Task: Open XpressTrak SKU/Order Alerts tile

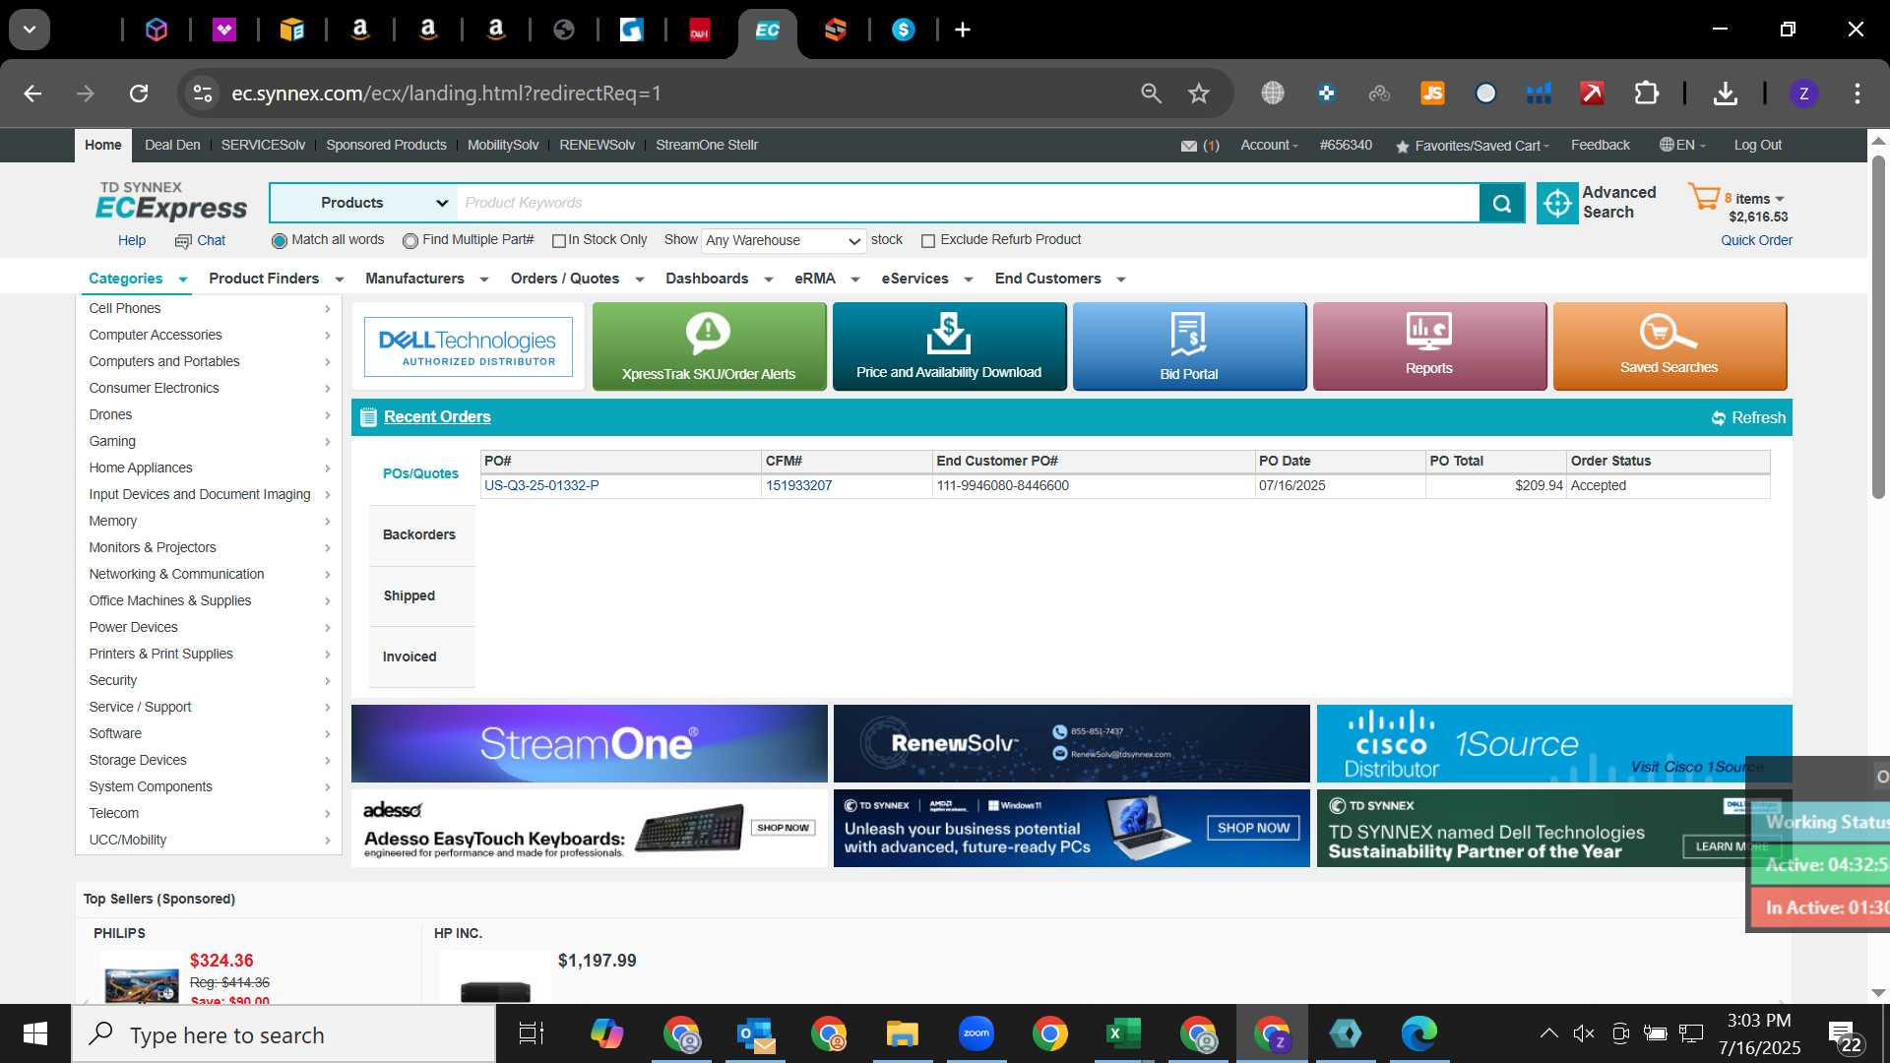Action: [709, 346]
